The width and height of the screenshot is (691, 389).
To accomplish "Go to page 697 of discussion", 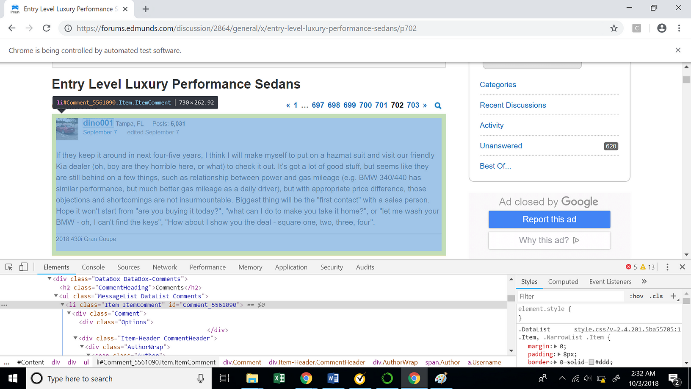I will [318, 105].
